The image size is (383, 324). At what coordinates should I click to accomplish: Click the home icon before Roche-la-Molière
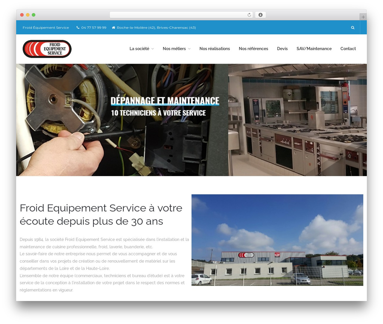click(113, 27)
